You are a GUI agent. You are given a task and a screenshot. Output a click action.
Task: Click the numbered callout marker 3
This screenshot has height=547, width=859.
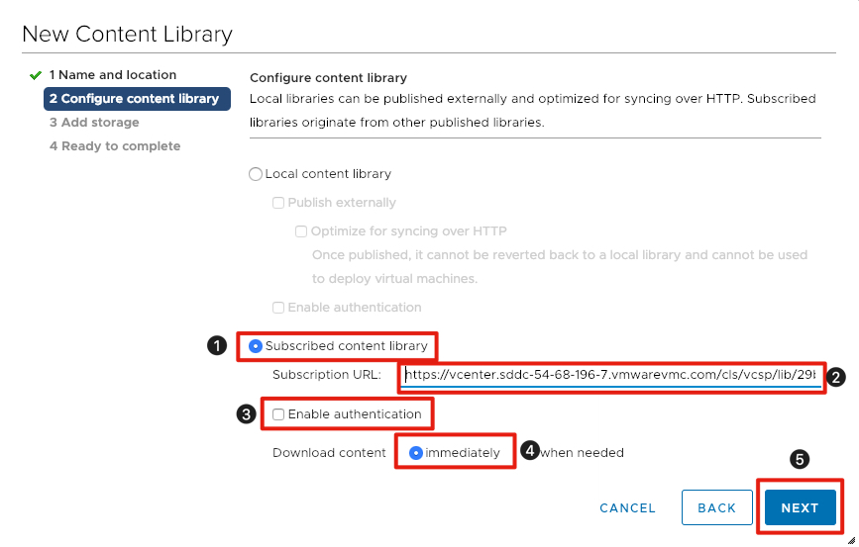pos(247,414)
